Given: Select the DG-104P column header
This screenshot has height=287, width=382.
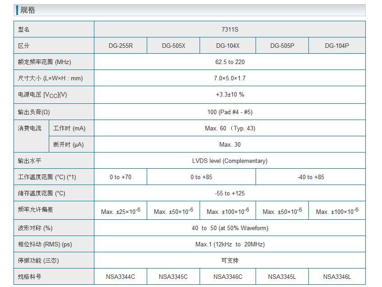Looking at the screenshot, I should (337, 46).
